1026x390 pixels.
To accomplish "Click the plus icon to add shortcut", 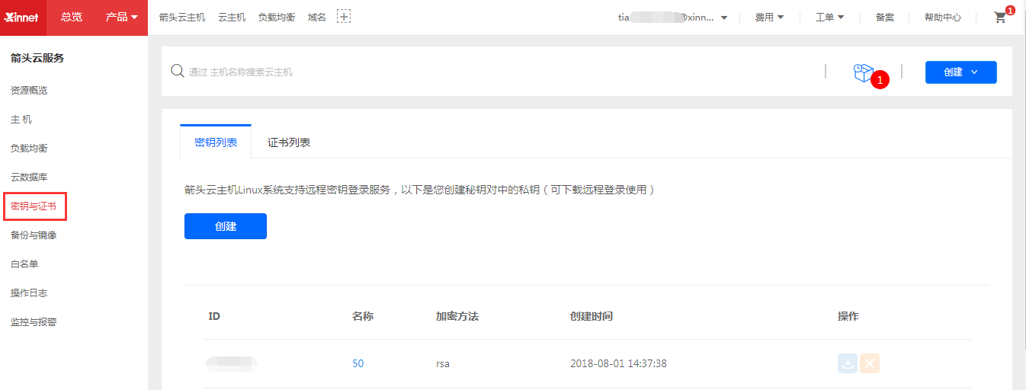I will point(344,17).
